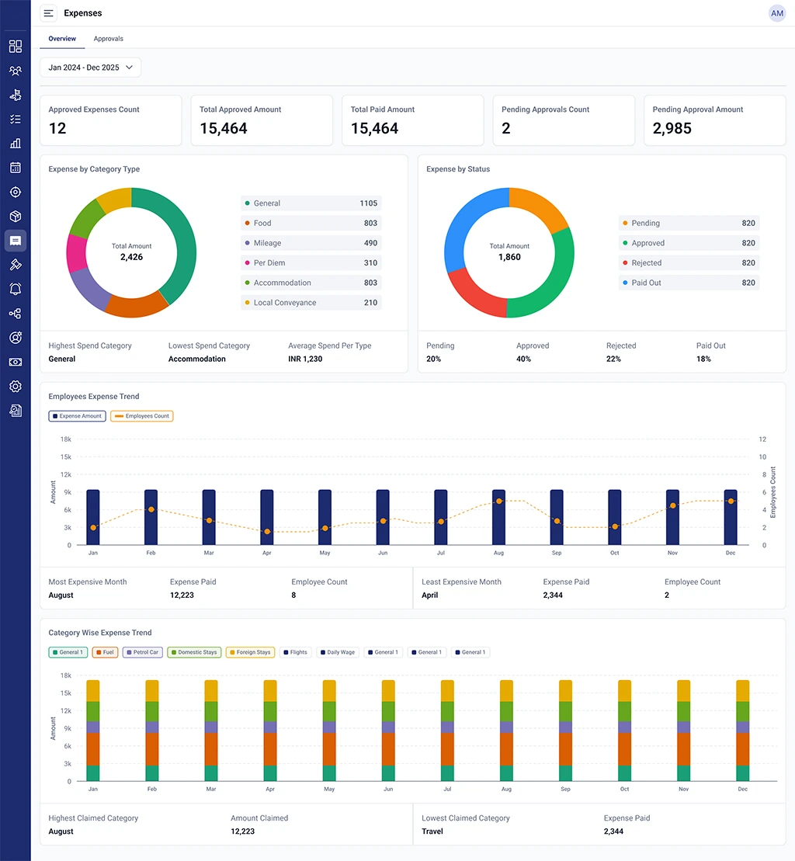795x861 pixels.
Task: Select the General row in category legend
Action: 311,203
